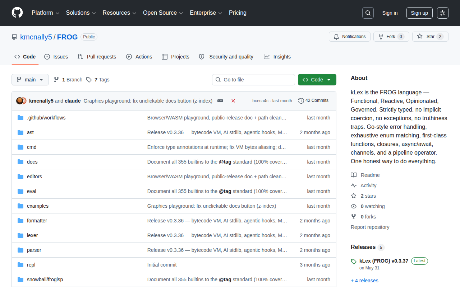This screenshot has width=460, height=287.
Task: Open the + 4 releases link
Action: (x=364, y=281)
